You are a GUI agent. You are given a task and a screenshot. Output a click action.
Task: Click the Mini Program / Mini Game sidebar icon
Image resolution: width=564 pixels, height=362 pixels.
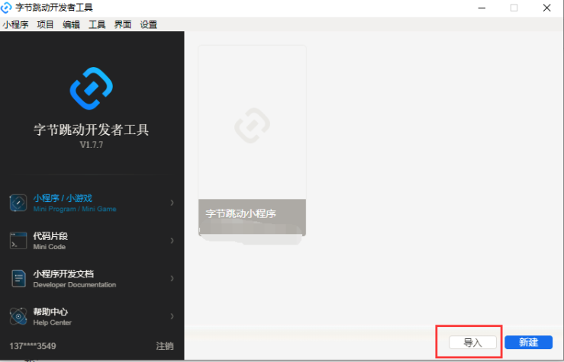pos(18,203)
